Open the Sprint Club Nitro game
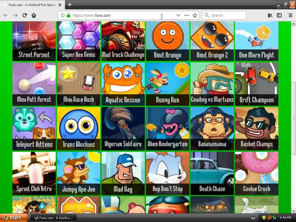Viewport: 296px width, 222px height. pos(34,173)
